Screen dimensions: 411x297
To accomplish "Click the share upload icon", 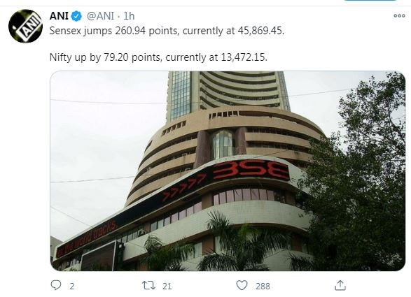I will [340, 285].
